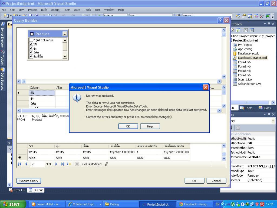Pin the Properties panel
The height and width of the screenshot is (208, 277).
[x=269, y=115]
